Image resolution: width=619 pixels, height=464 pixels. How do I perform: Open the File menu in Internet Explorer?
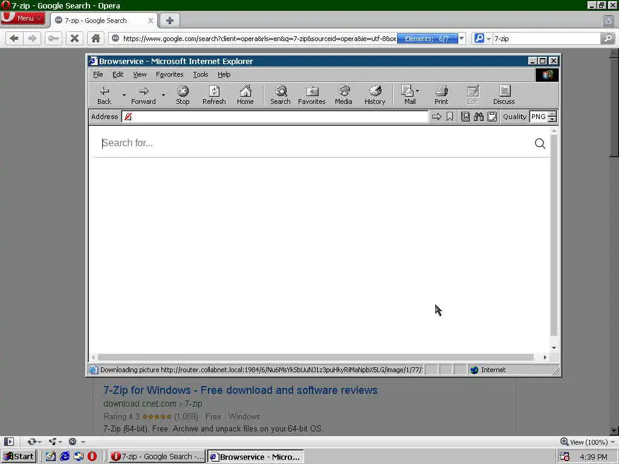pyautogui.click(x=98, y=74)
